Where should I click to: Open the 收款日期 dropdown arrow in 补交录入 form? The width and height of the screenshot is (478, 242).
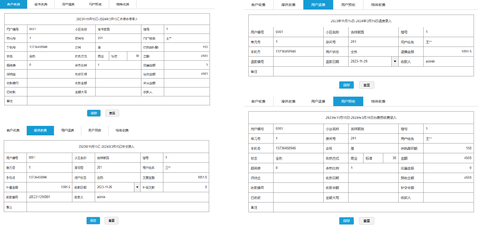point(137,187)
